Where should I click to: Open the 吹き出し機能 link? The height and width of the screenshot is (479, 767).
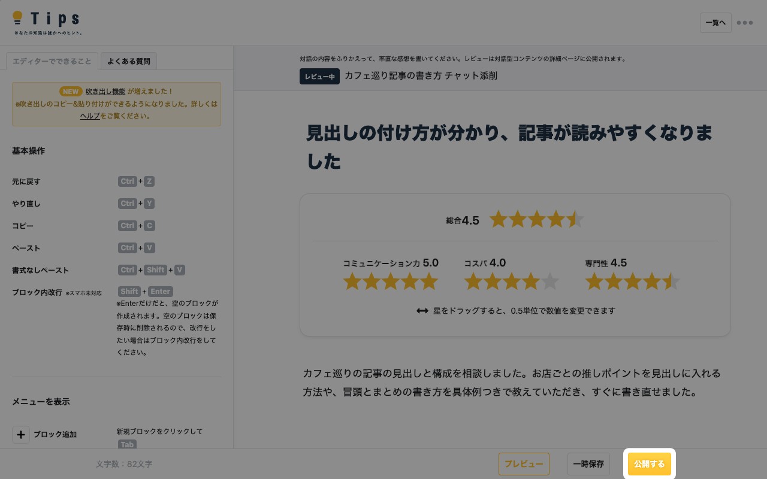105,92
